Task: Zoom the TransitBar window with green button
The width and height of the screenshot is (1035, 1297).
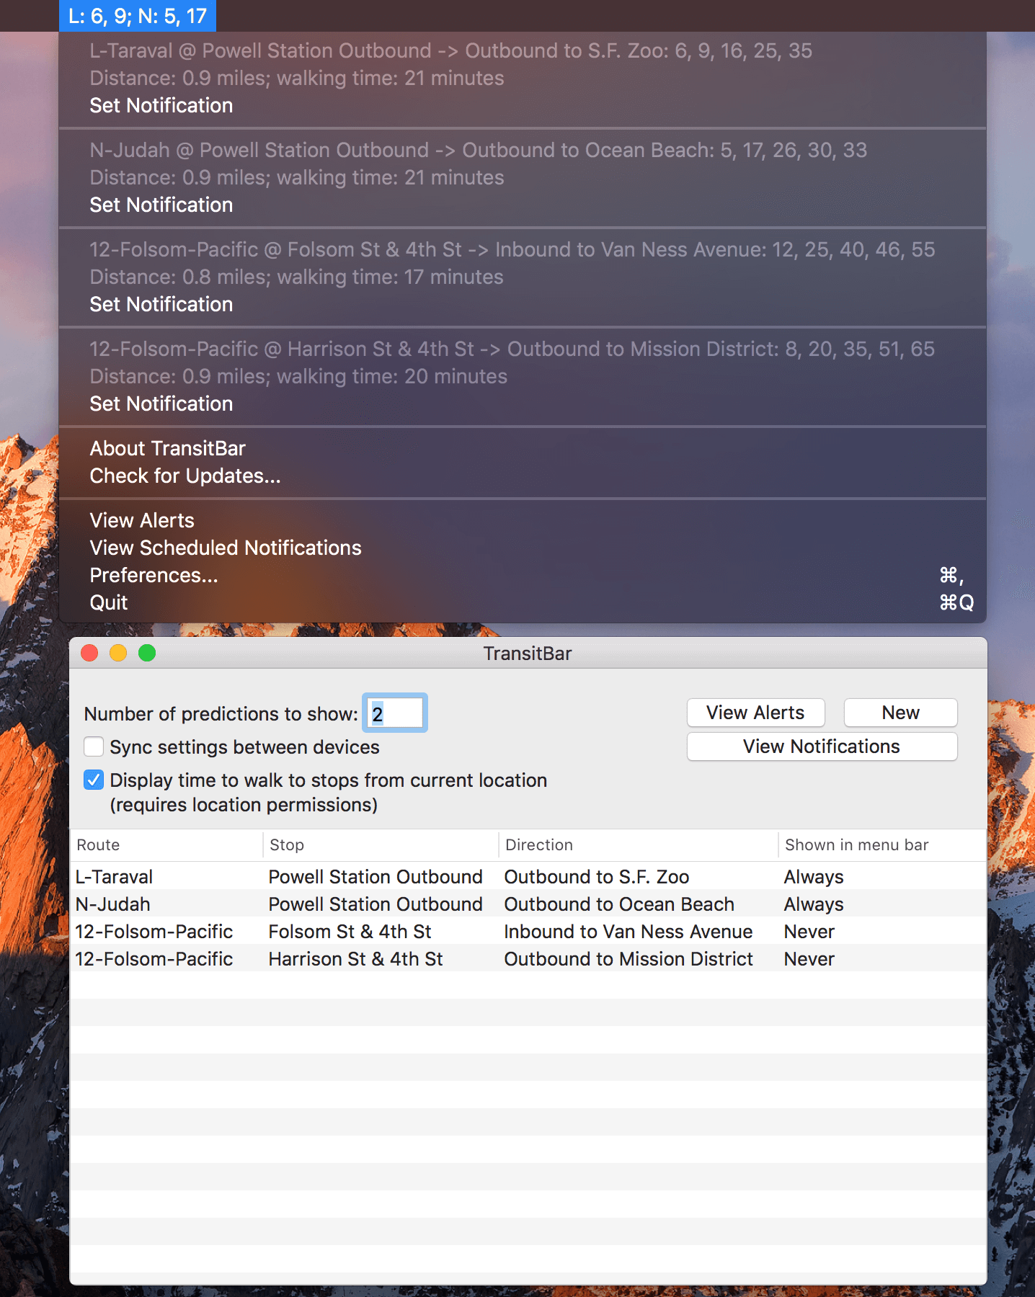Action: pyautogui.click(x=147, y=653)
